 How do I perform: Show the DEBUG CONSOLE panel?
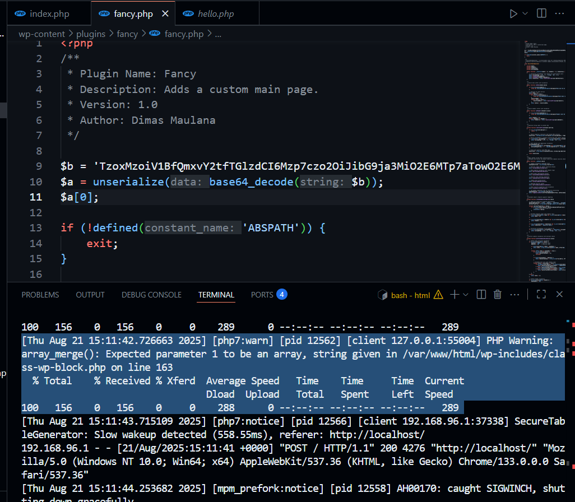(151, 295)
